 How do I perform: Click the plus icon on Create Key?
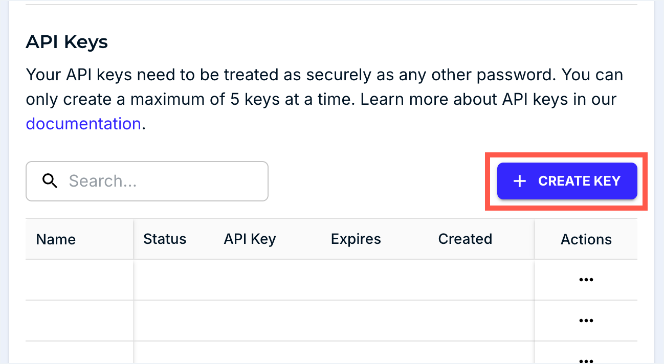(519, 181)
